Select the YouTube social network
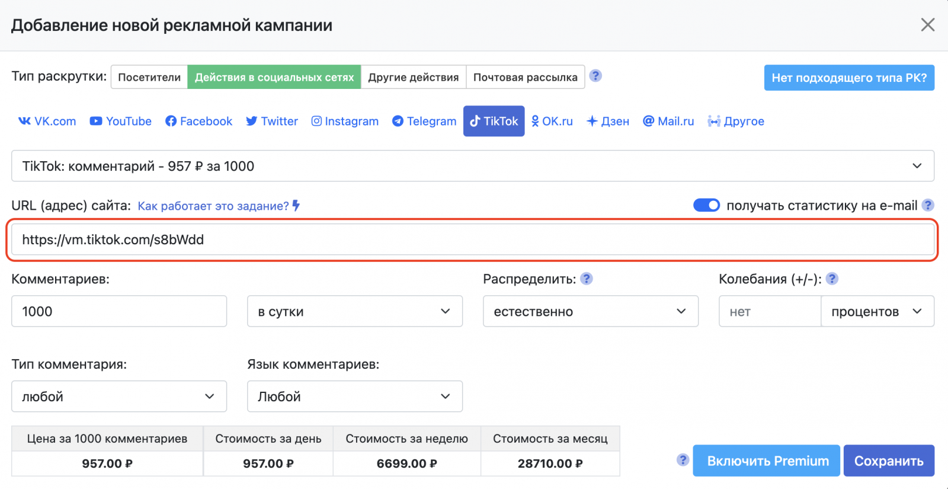The height and width of the screenshot is (489, 948). pyautogui.click(x=121, y=122)
